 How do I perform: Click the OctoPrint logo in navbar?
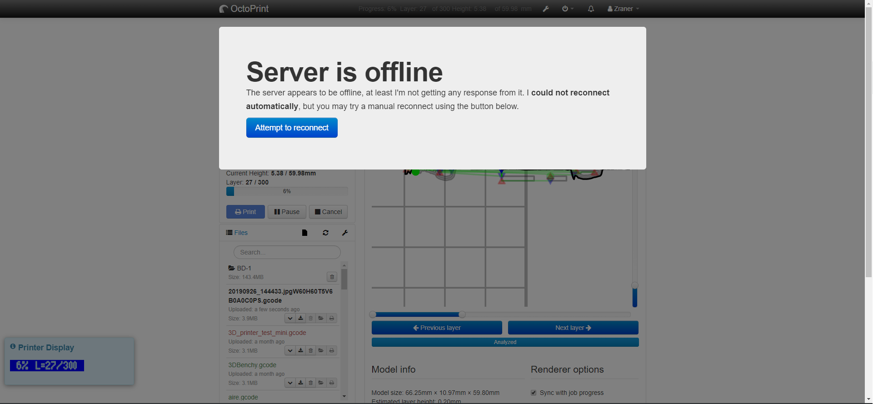tap(244, 9)
